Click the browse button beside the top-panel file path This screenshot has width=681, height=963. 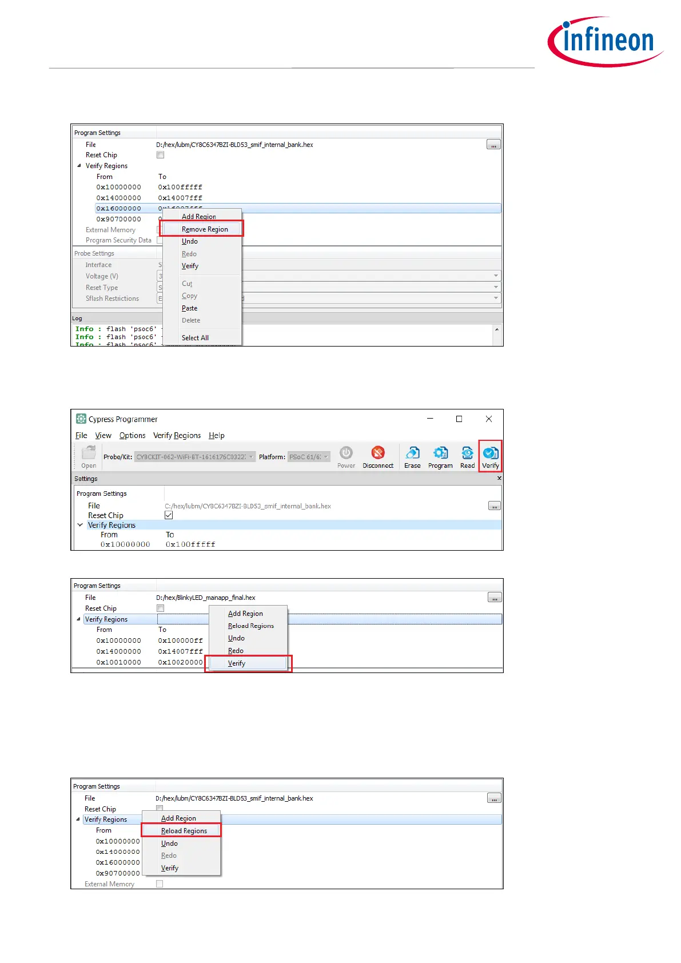pyautogui.click(x=494, y=145)
